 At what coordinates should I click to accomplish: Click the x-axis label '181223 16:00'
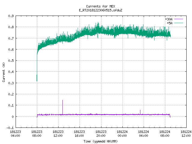point(79,134)
